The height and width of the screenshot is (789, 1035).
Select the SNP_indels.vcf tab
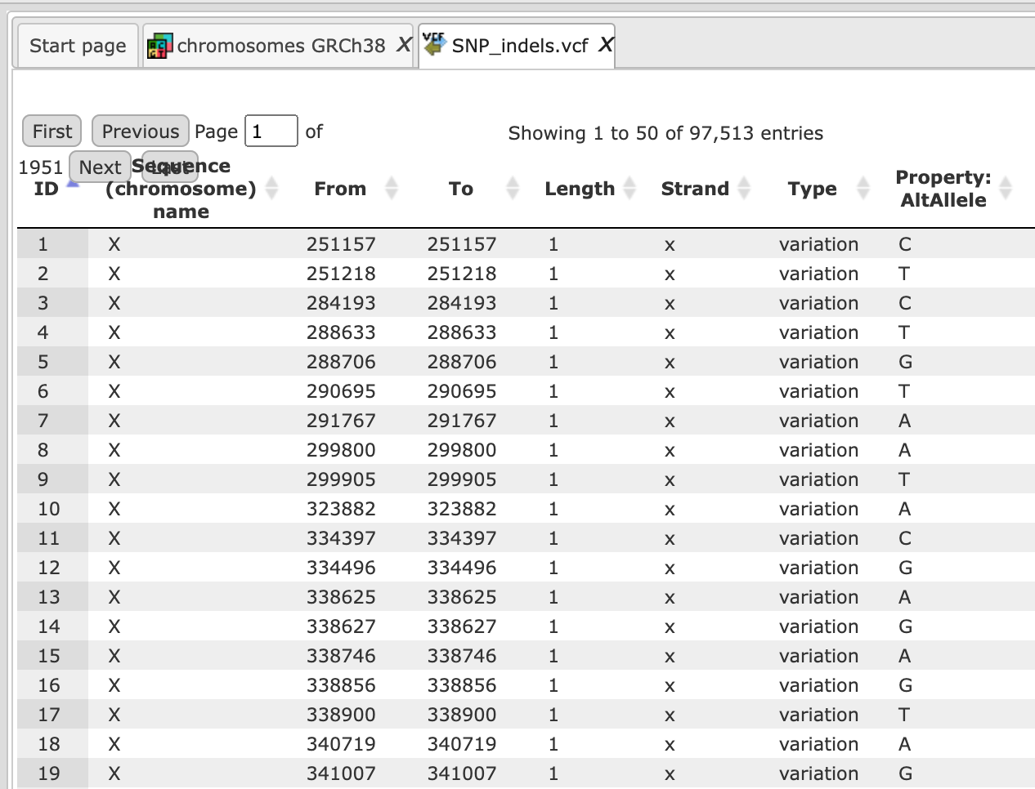(x=517, y=45)
